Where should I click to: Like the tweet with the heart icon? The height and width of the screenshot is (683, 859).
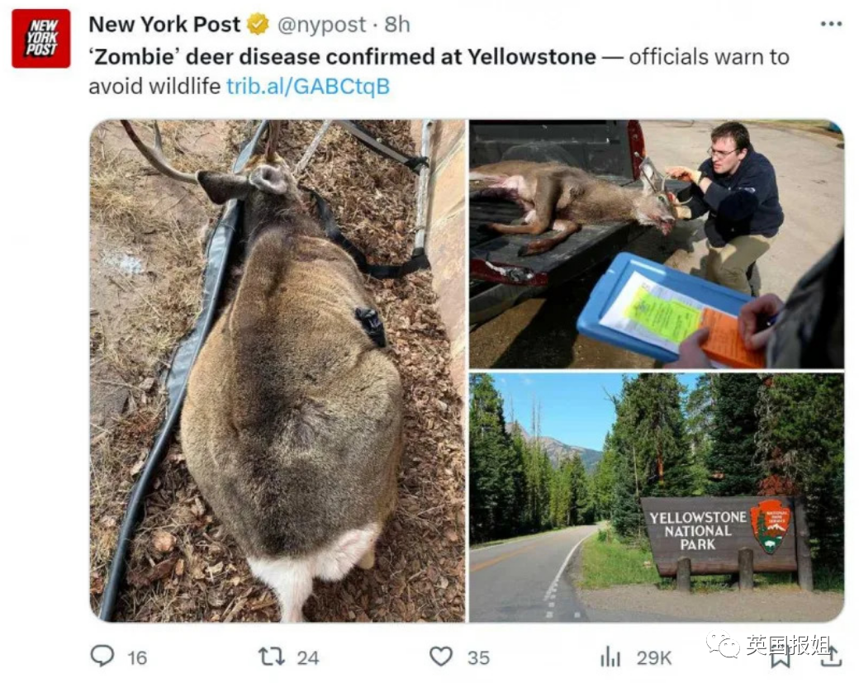[441, 657]
